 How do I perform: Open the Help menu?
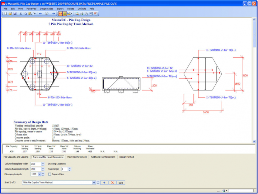[92, 9]
